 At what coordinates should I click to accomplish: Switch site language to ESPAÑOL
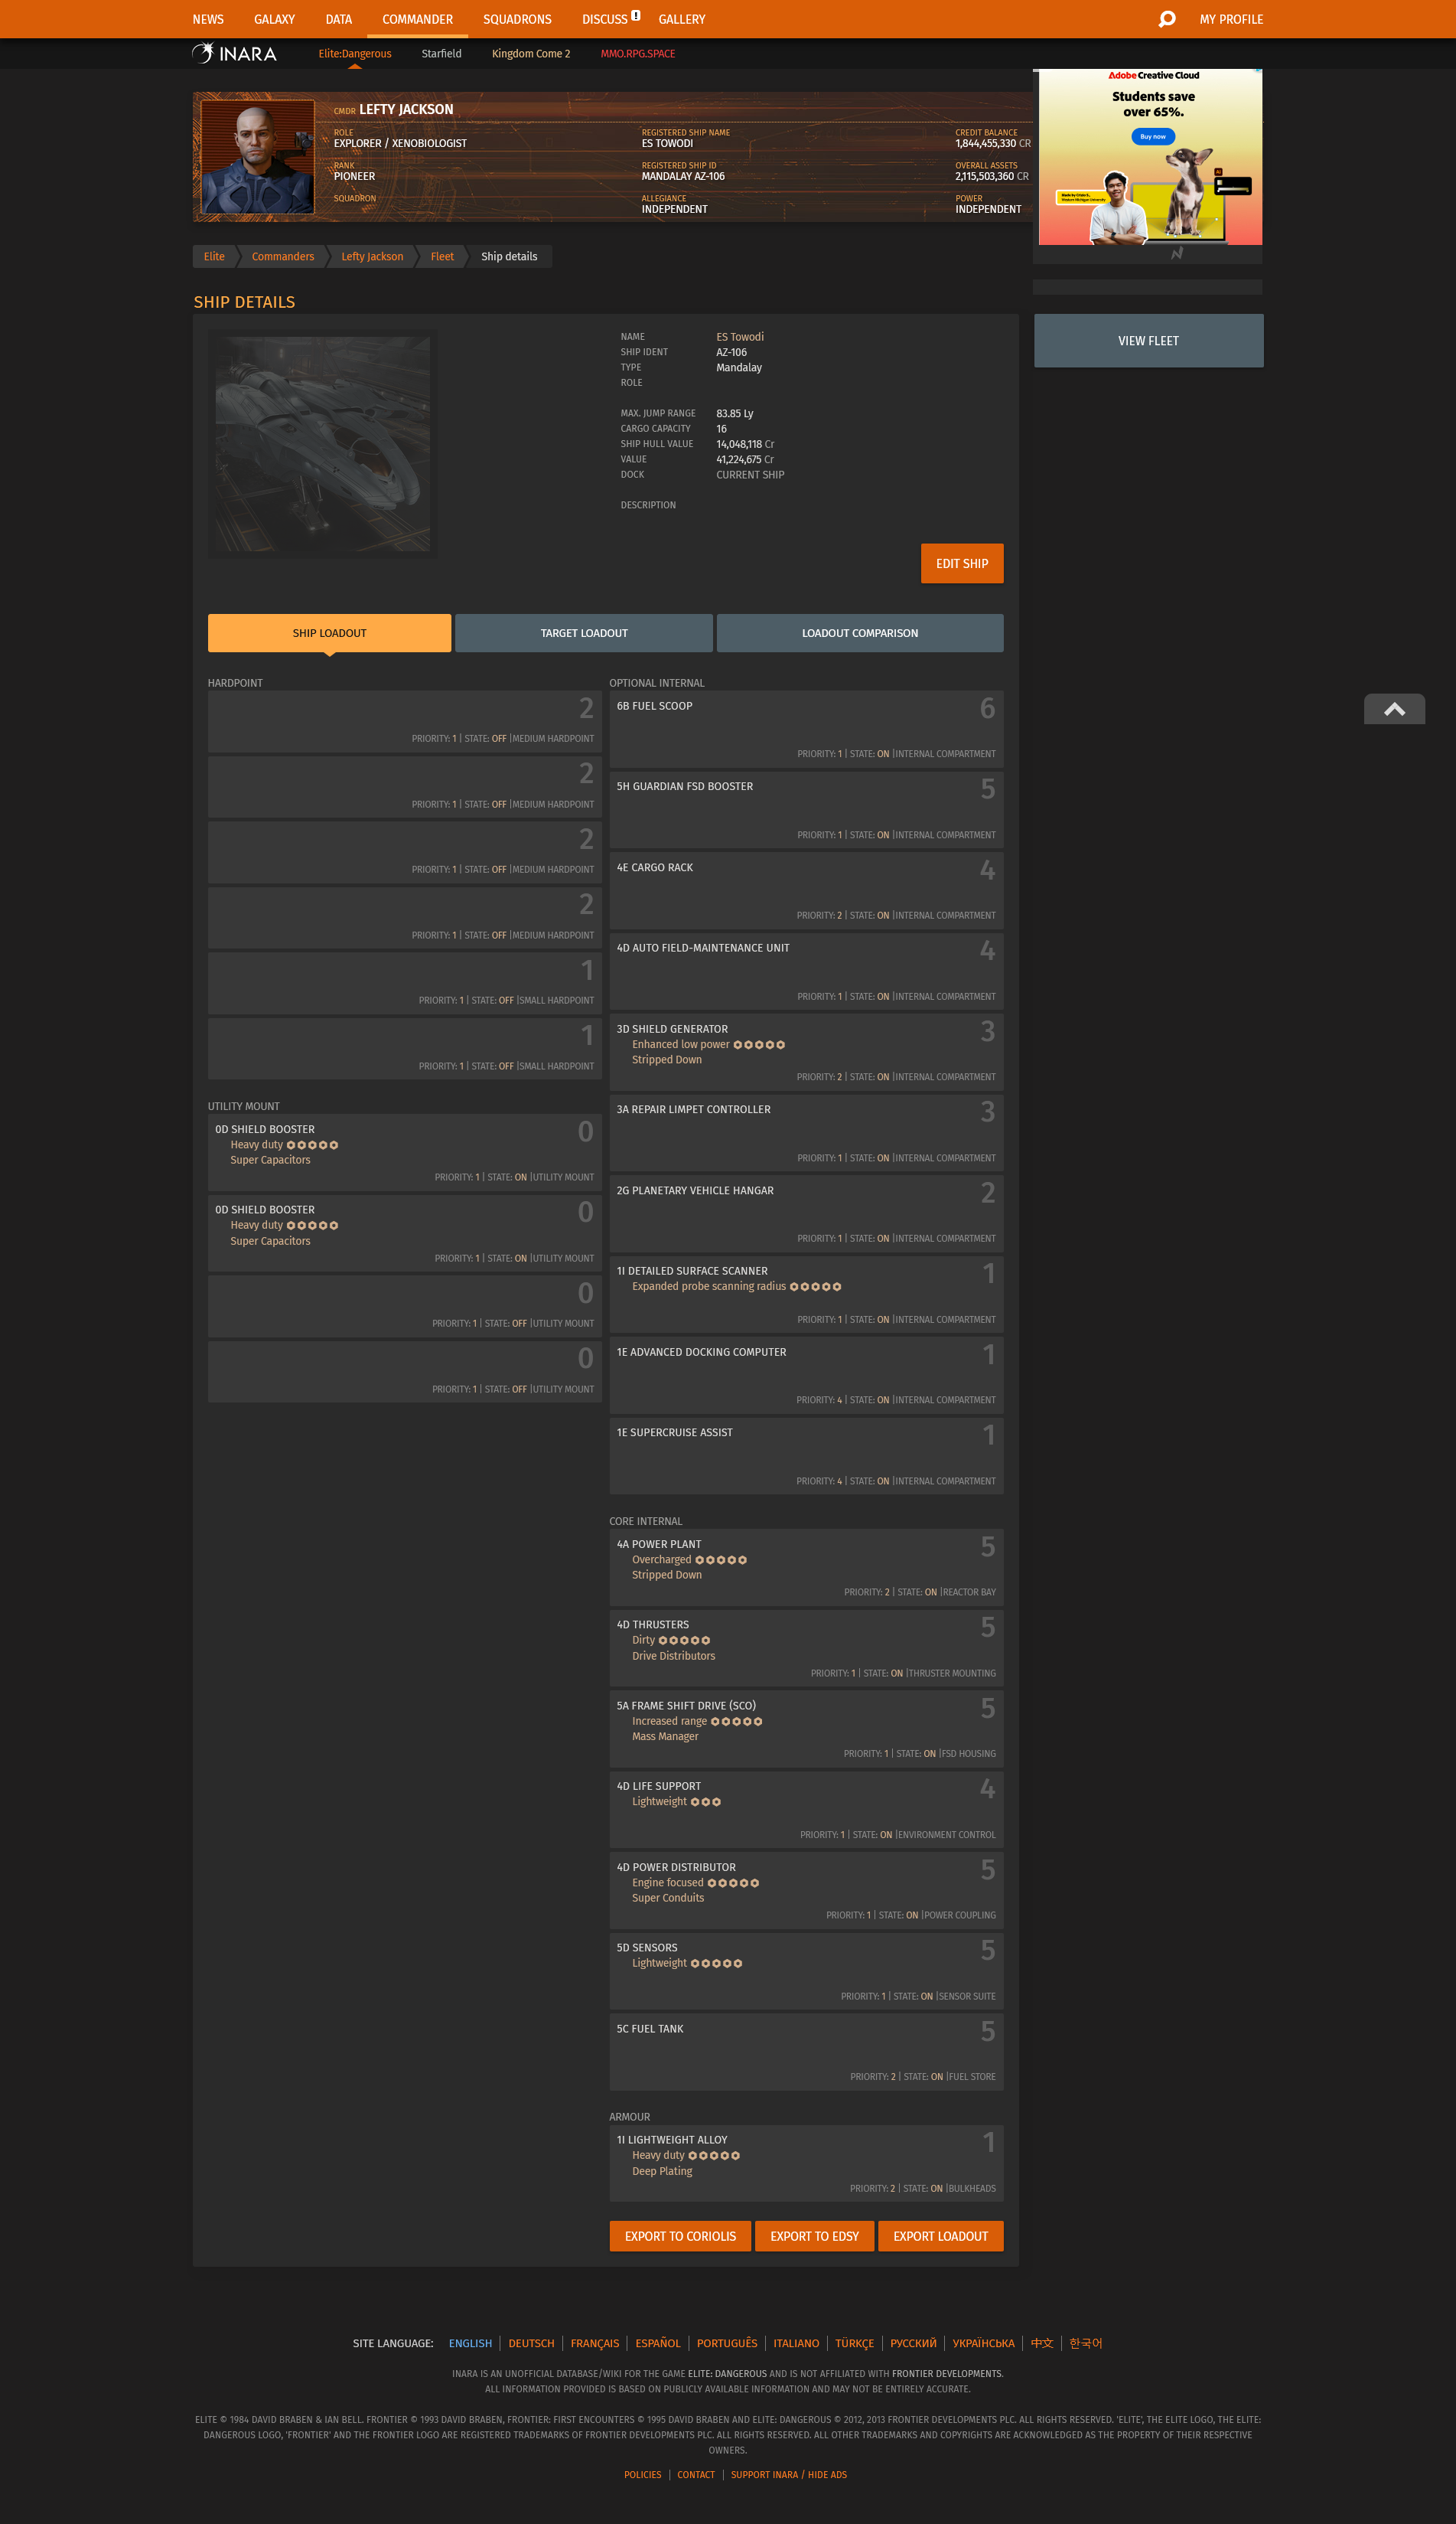click(657, 2343)
